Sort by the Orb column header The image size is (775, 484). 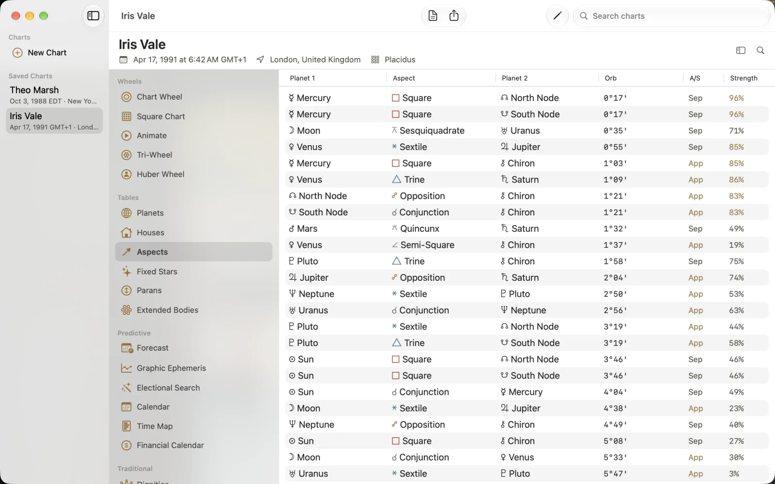click(x=611, y=78)
